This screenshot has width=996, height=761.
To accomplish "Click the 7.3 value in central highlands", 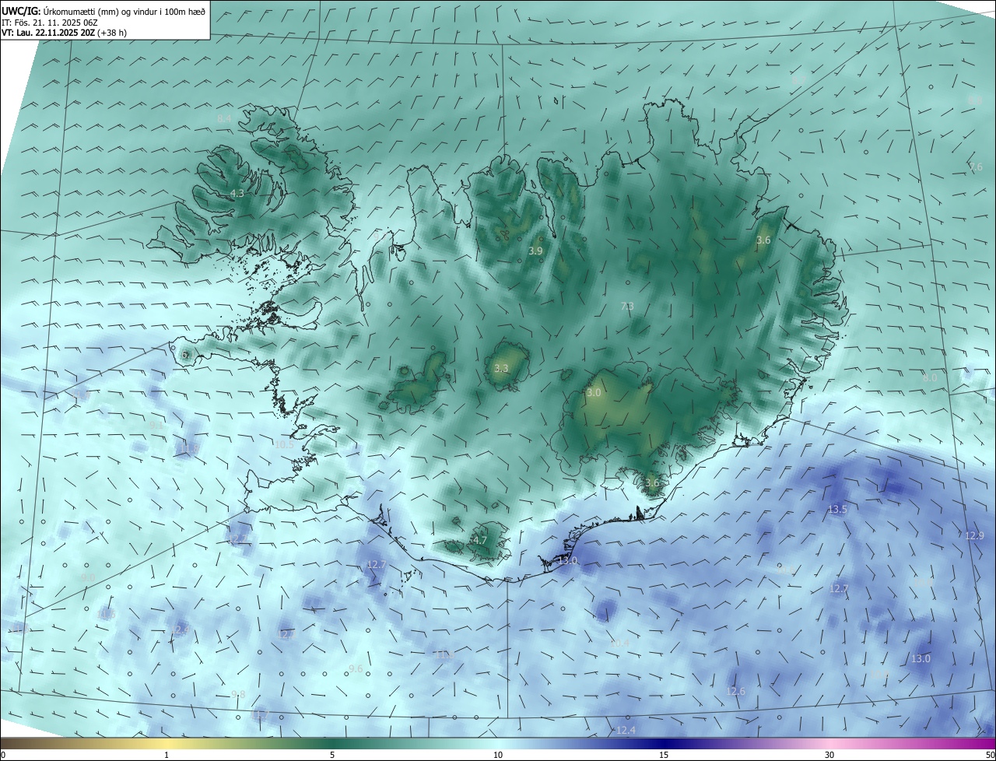I will click(x=627, y=307).
